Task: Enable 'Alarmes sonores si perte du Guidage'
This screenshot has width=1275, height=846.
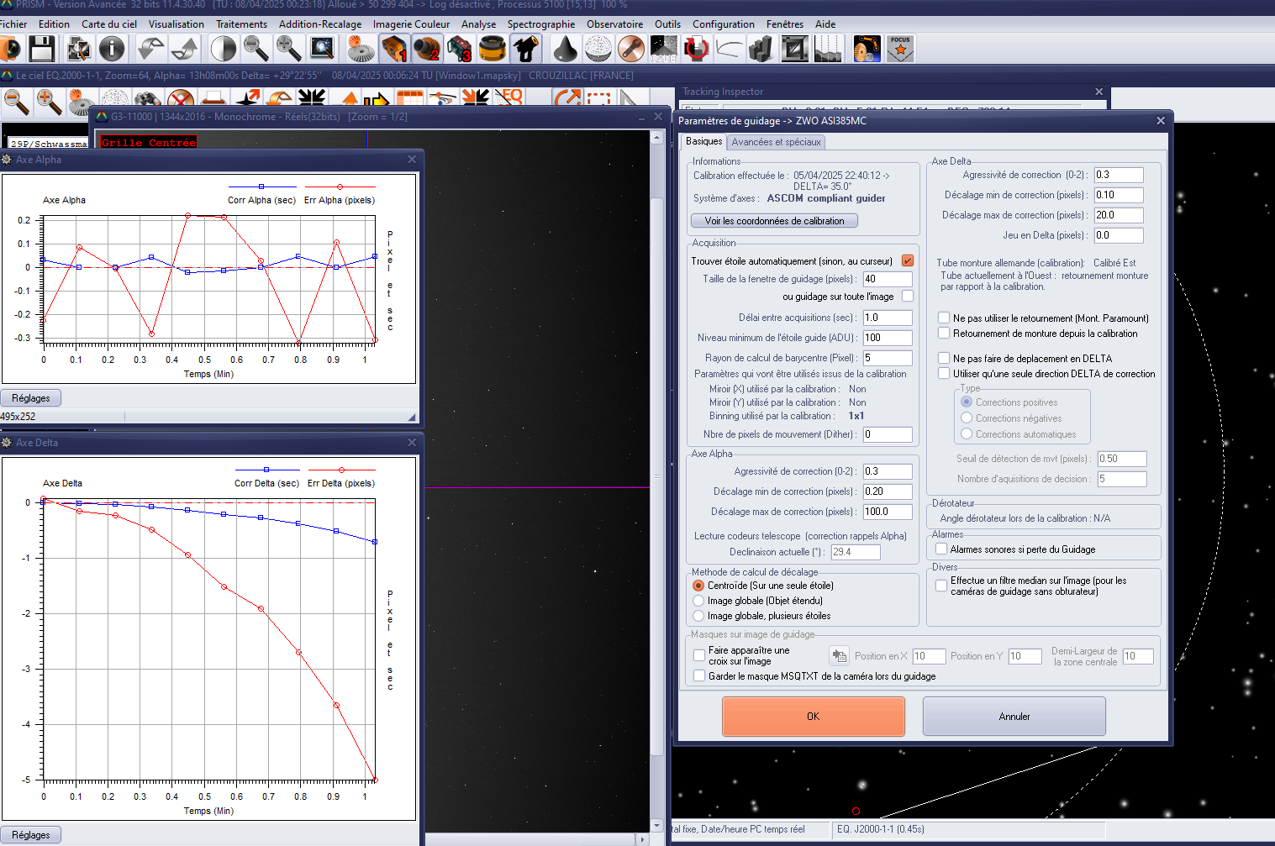Action: (941, 549)
